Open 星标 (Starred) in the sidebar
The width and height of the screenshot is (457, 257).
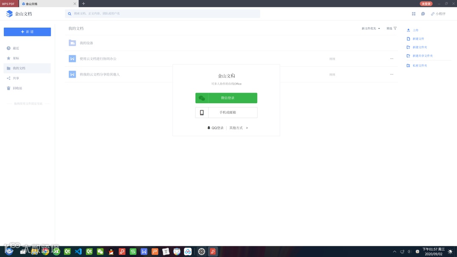(27, 58)
